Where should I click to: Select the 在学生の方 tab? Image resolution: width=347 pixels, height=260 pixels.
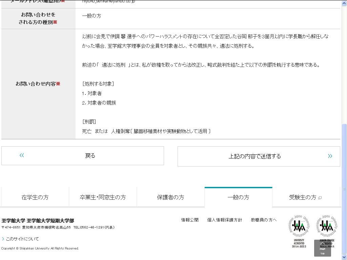pyautogui.click(x=35, y=197)
